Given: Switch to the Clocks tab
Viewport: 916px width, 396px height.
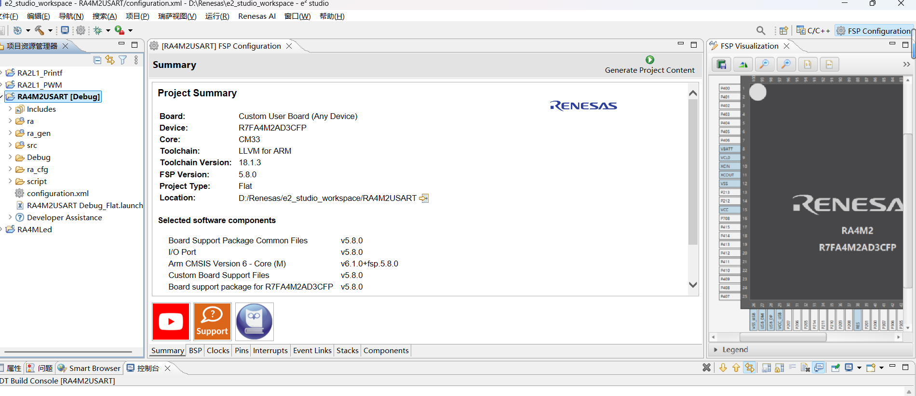Looking at the screenshot, I should 218,350.
